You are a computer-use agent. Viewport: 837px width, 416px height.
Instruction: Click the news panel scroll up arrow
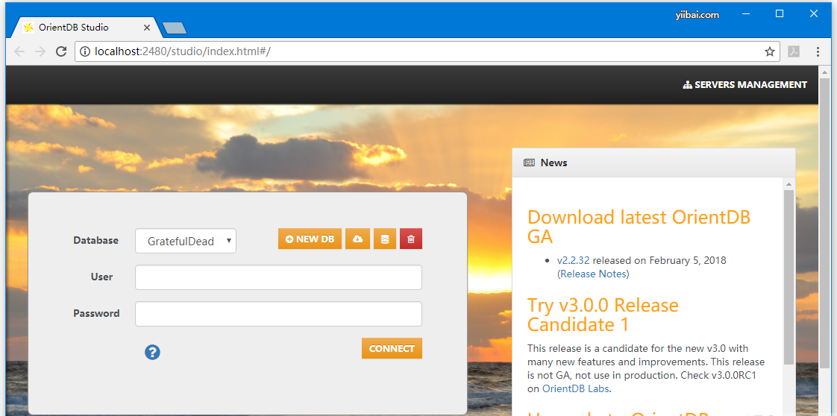[789, 184]
